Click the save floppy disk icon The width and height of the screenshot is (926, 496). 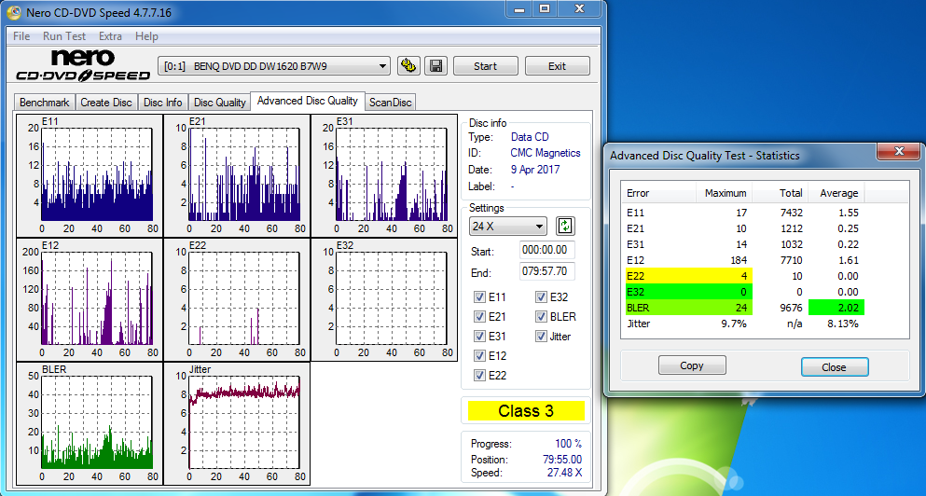[x=435, y=66]
